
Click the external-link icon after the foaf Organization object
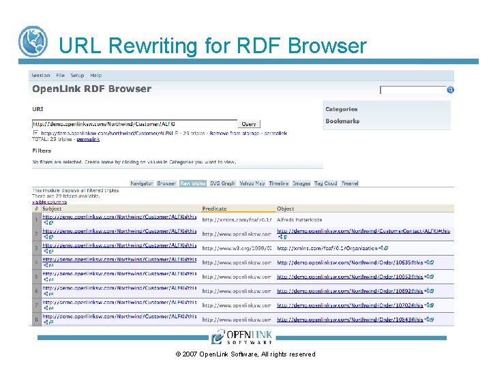click(x=386, y=248)
